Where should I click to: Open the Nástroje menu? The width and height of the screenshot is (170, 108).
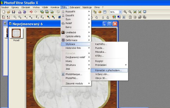(x=87, y=7)
